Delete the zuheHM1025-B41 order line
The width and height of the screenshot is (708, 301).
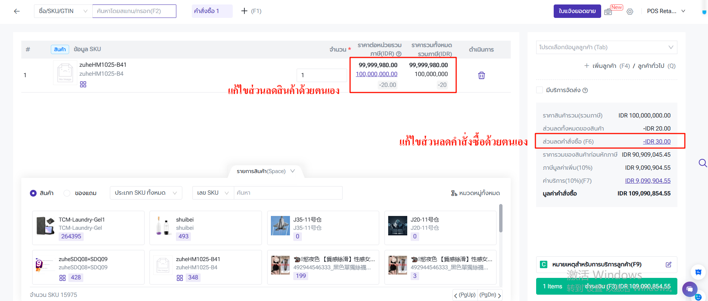[x=482, y=75]
